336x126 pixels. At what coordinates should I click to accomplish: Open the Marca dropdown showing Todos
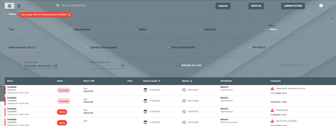point(301,29)
